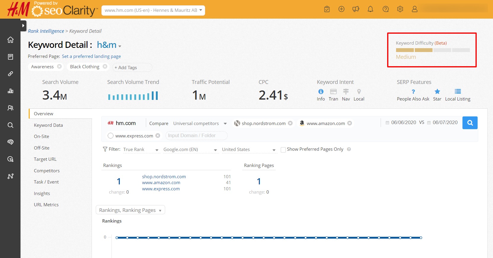493x258 pixels.
Task: Open the www.amazon.com rankings link
Action: pos(161,183)
